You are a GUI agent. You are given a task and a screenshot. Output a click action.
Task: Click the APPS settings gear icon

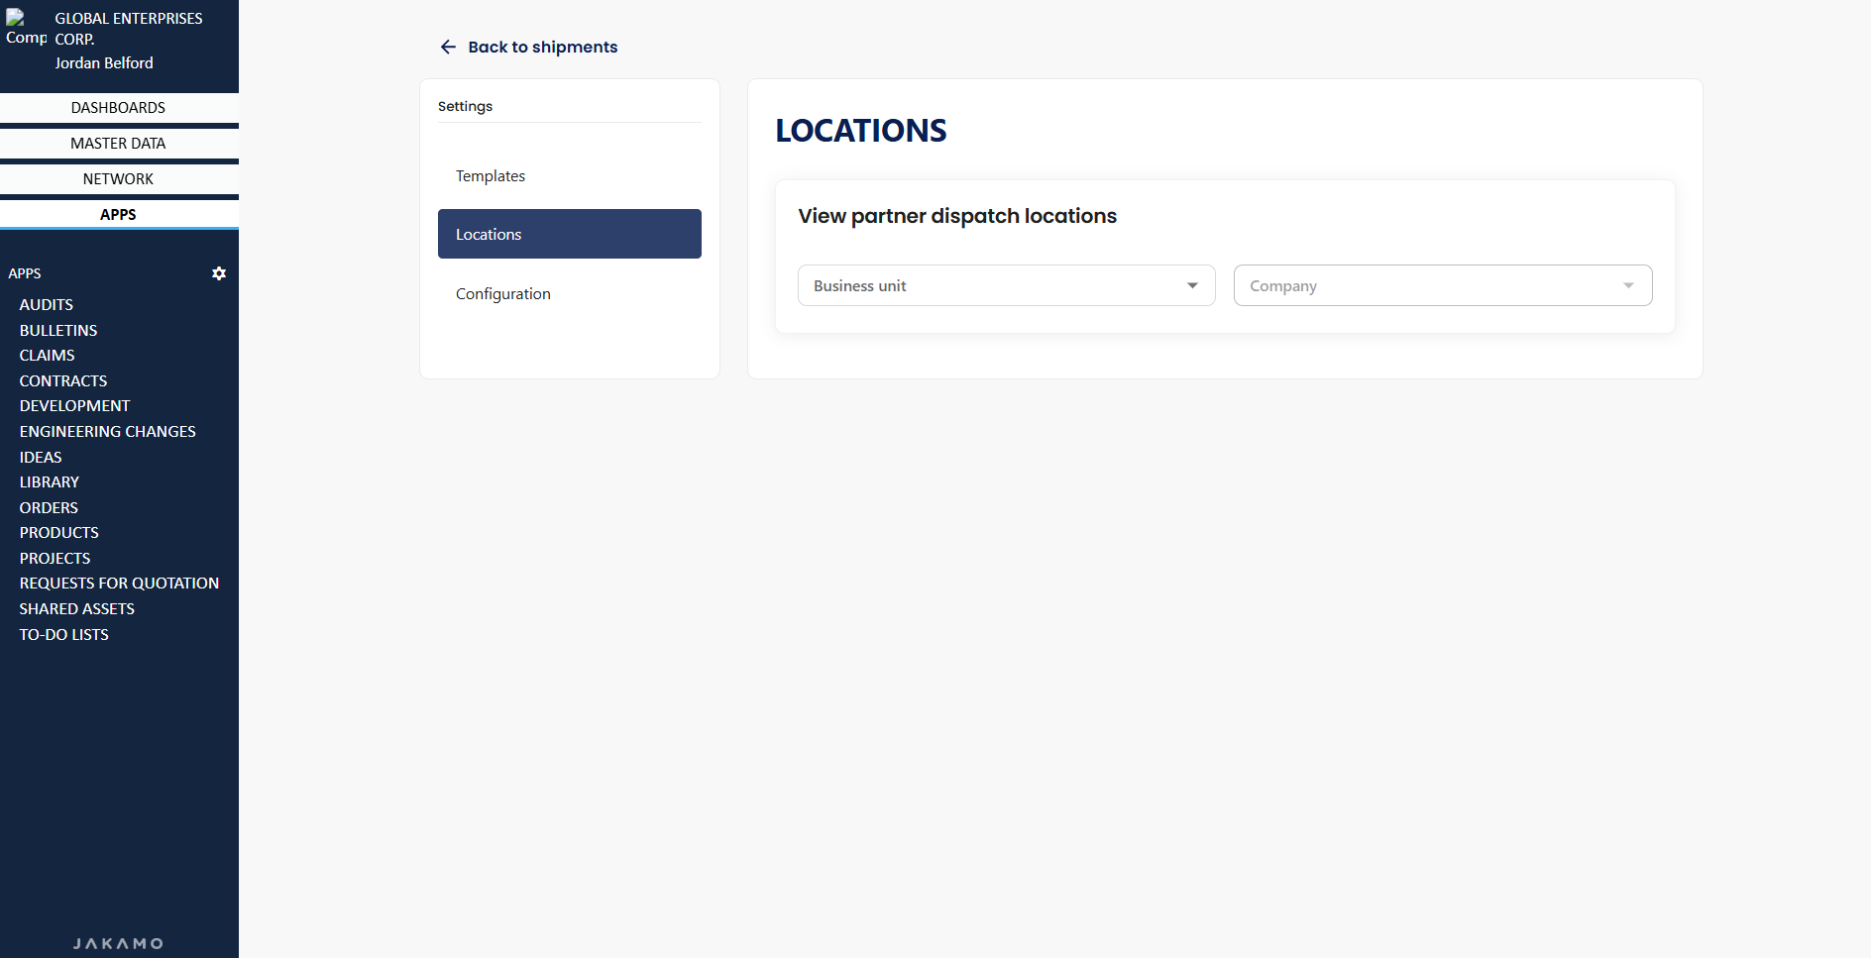click(219, 273)
